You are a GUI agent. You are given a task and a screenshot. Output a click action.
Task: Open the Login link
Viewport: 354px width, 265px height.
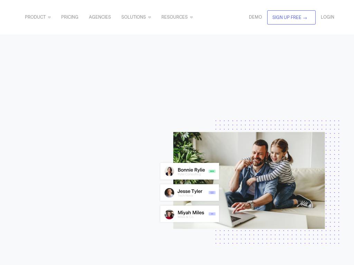point(327,17)
